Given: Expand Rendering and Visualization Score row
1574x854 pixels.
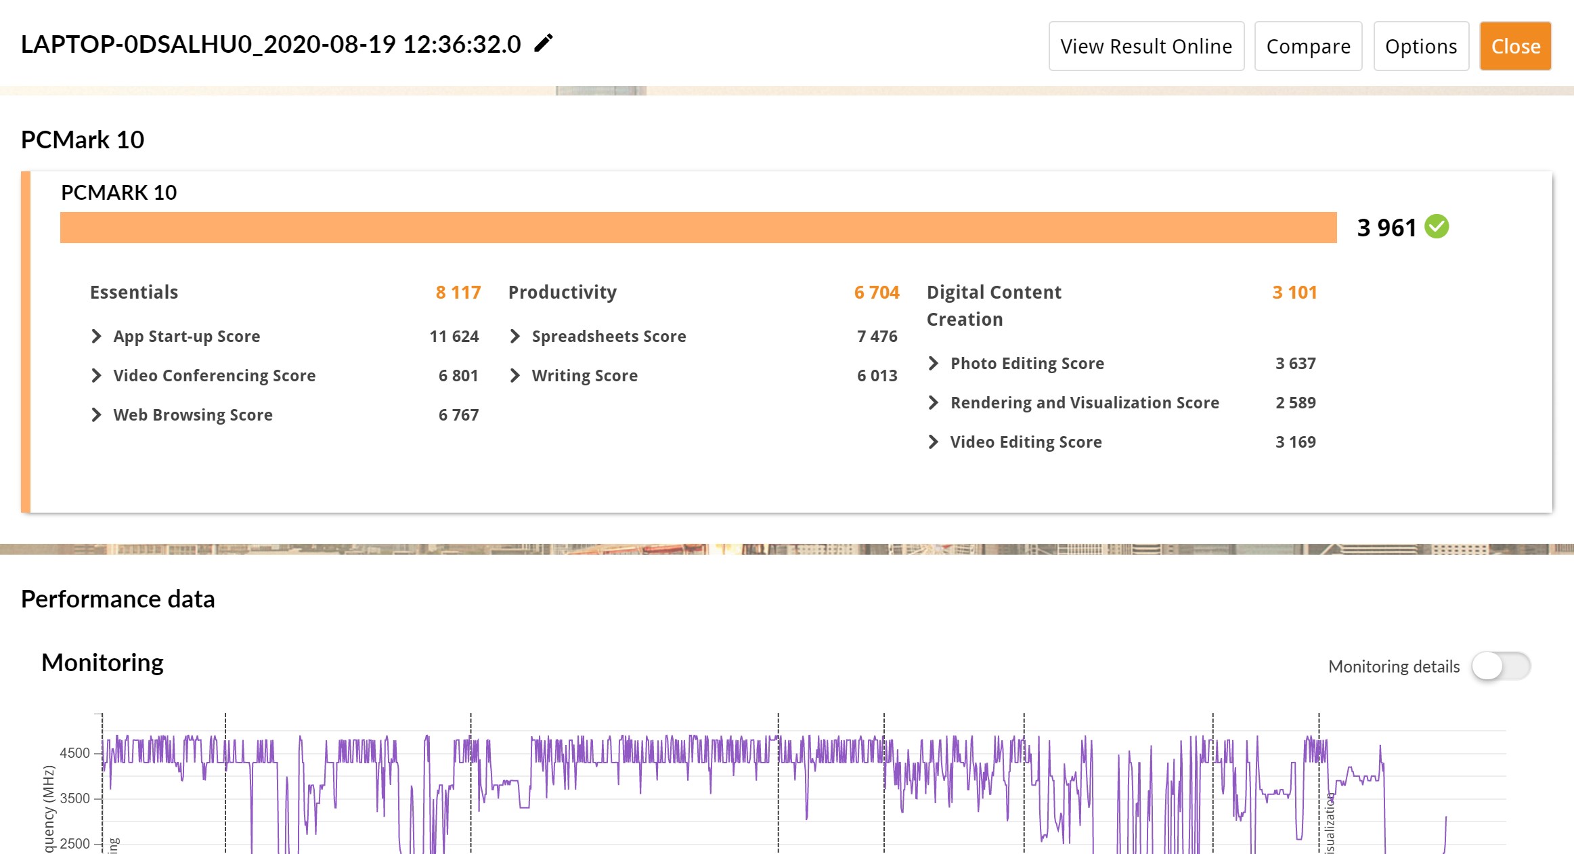Looking at the screenshot, I should 933,402.
